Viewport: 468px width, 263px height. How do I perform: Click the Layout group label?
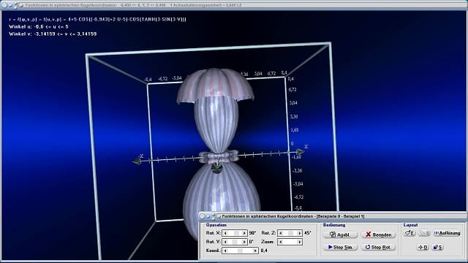click(411, 225)
